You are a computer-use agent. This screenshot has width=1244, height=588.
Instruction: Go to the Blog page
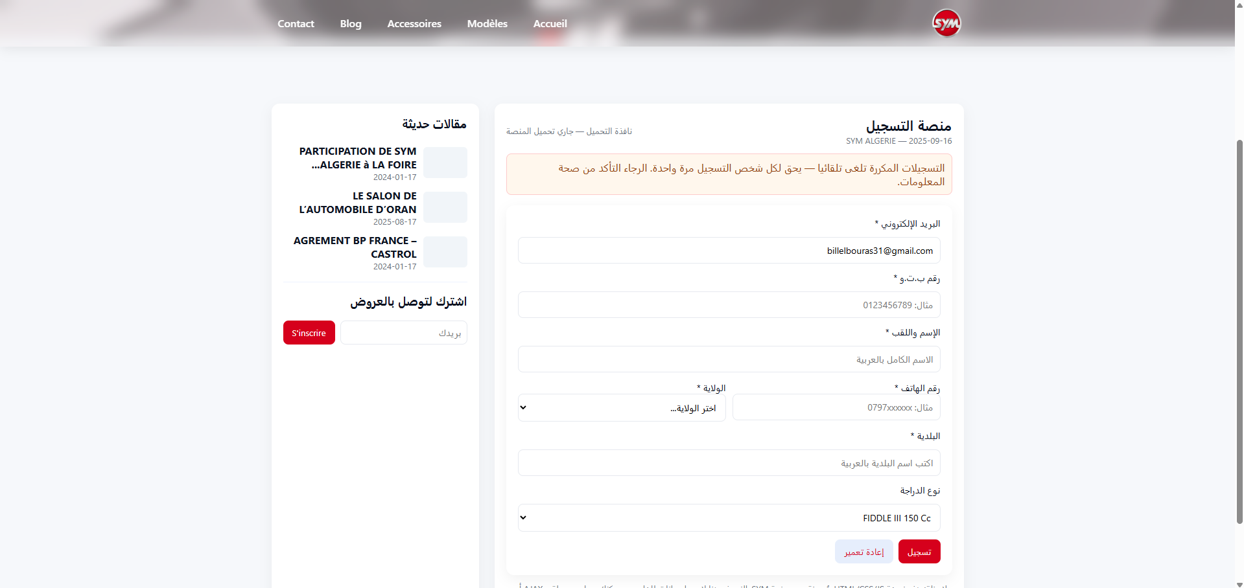pos(351,23)
